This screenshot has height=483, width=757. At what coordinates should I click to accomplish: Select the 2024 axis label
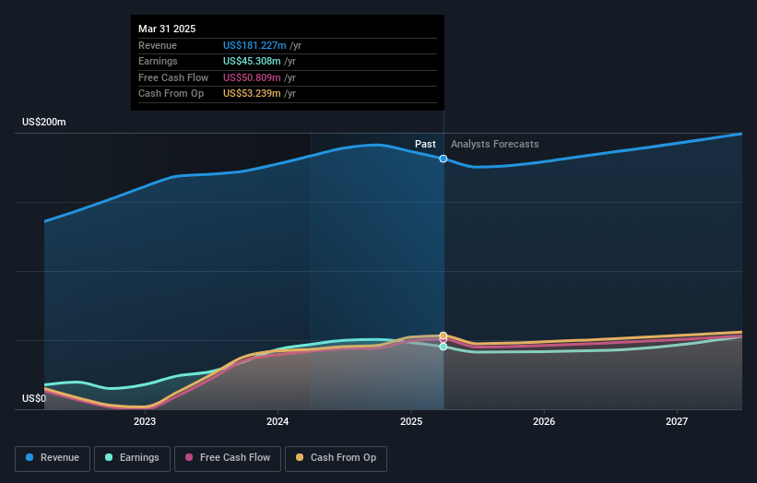pyautogui.click(x=278, y=421)
